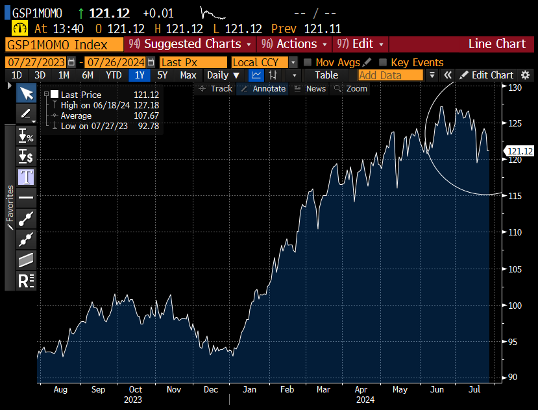Viewport: 538px width, 410px height.
Task: Select the Max range tab
Action: (188, 75)
